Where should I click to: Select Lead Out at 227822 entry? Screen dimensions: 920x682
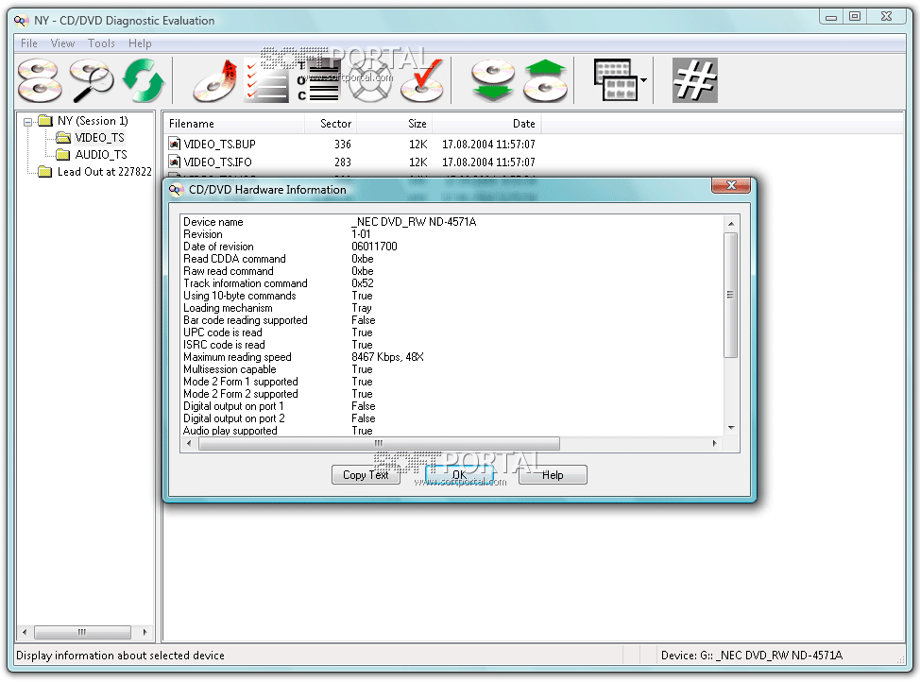(x=105, y=172)
